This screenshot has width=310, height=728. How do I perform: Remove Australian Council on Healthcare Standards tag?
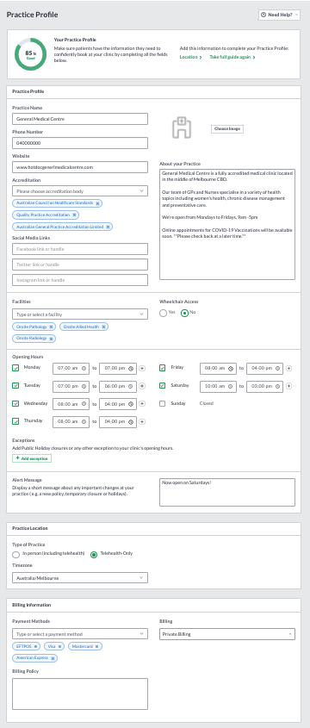[x=98, y=203]
